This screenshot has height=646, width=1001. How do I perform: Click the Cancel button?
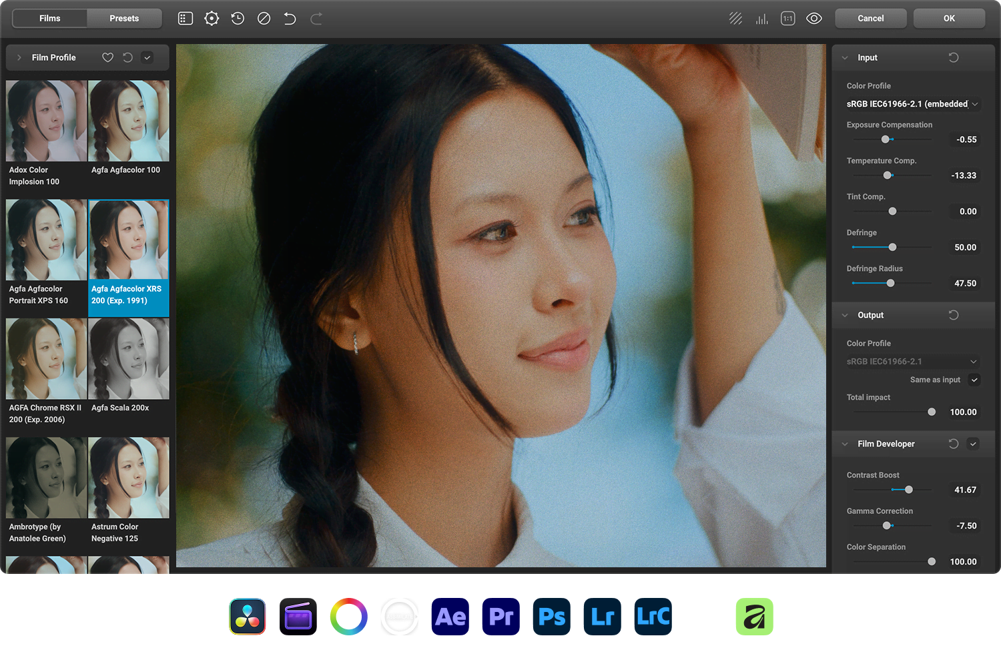click(x=871, y=19)
